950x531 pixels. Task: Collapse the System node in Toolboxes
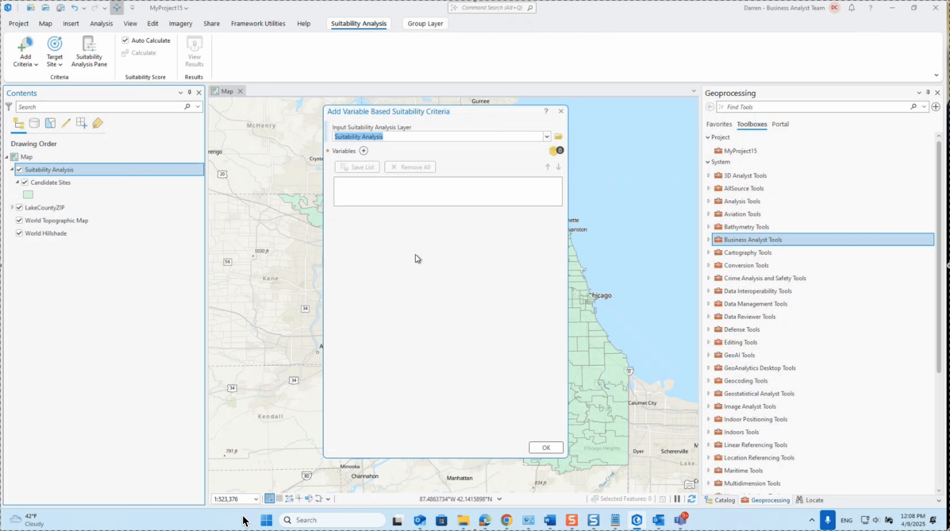tap(708, 162)
